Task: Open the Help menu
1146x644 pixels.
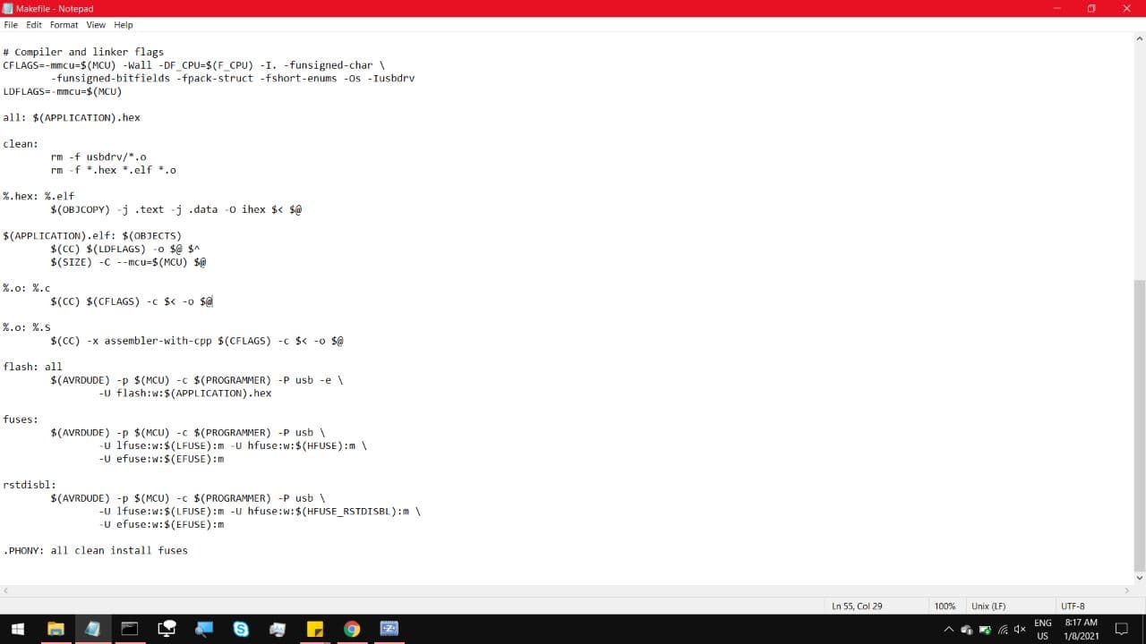Action: point(124,25)
